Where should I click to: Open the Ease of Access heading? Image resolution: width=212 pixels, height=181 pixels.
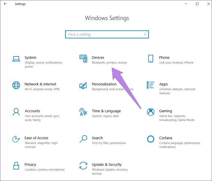tap(36, 138)
